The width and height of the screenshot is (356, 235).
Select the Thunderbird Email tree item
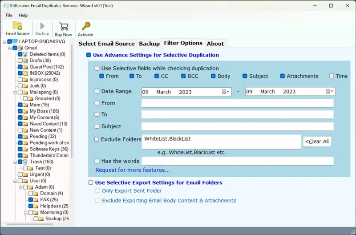tap(49, 155)
